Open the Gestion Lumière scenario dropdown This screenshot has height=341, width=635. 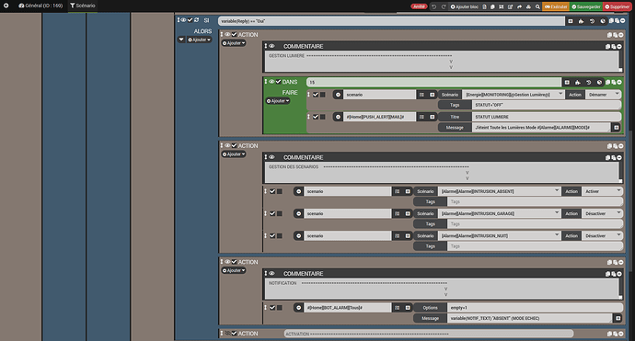coord(514,95)
